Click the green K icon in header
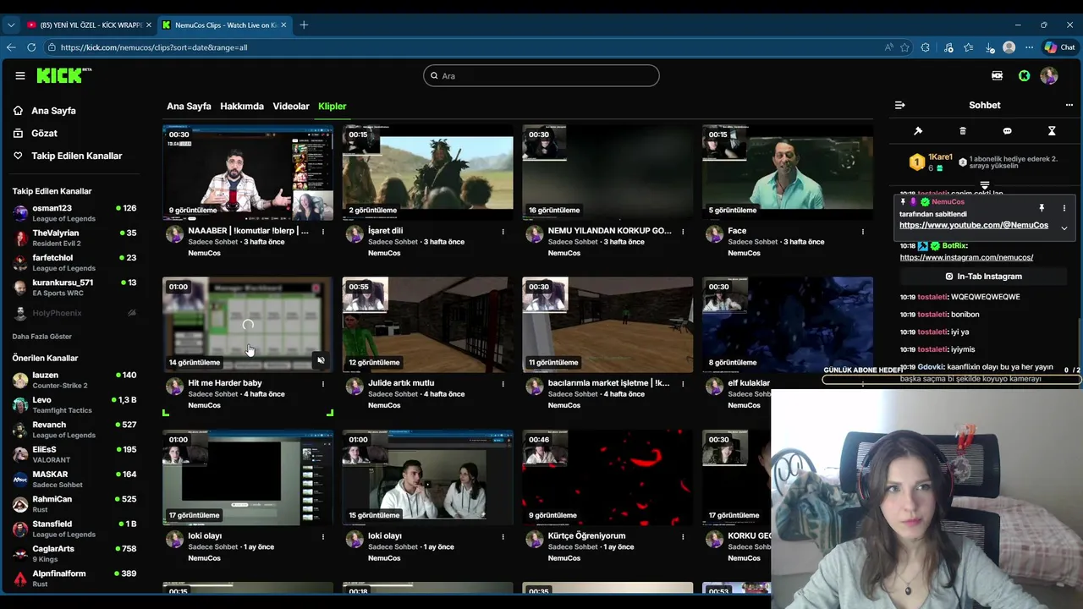 [x=1024, y=76]
